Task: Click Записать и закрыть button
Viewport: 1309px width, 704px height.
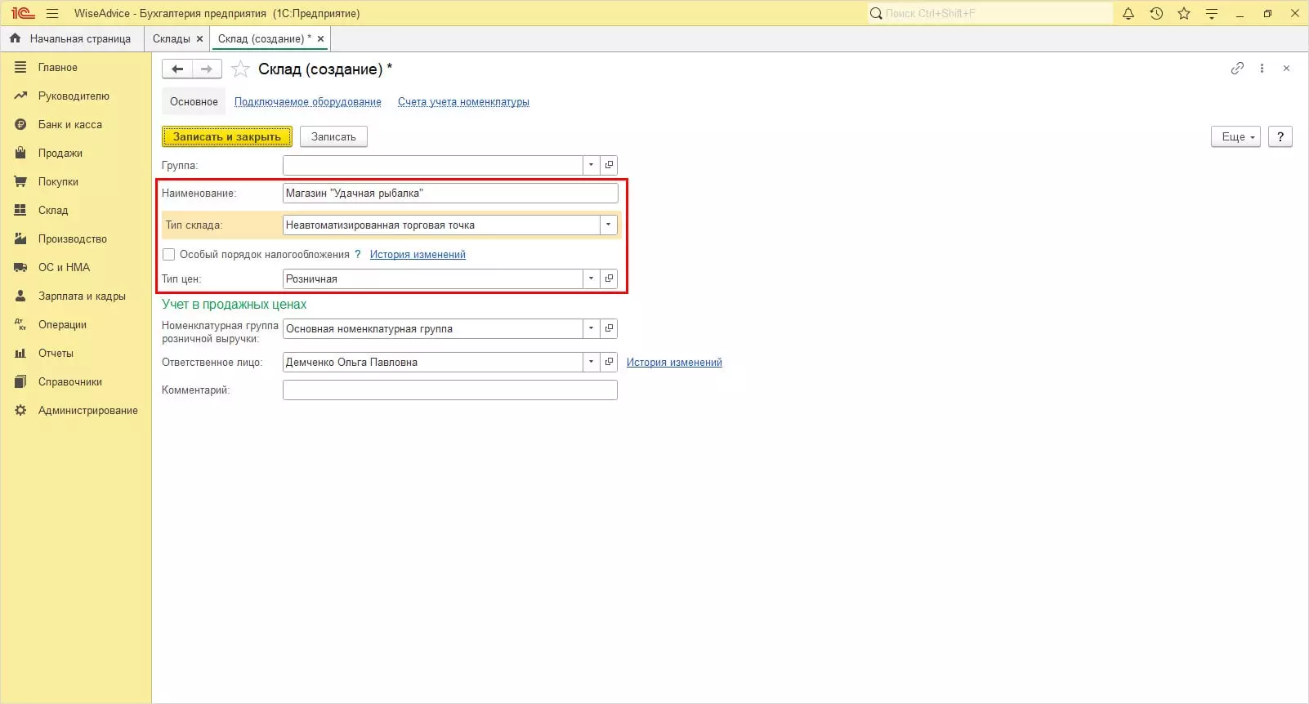Action: click(x=227, y=137)
